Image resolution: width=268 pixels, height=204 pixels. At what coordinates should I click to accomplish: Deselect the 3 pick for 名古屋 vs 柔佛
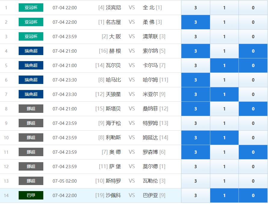coord(196,22)
